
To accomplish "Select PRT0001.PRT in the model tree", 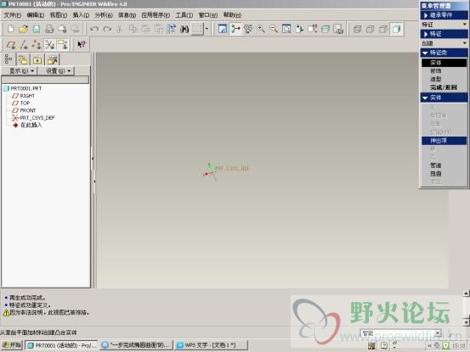I will (x=26, y=88).
